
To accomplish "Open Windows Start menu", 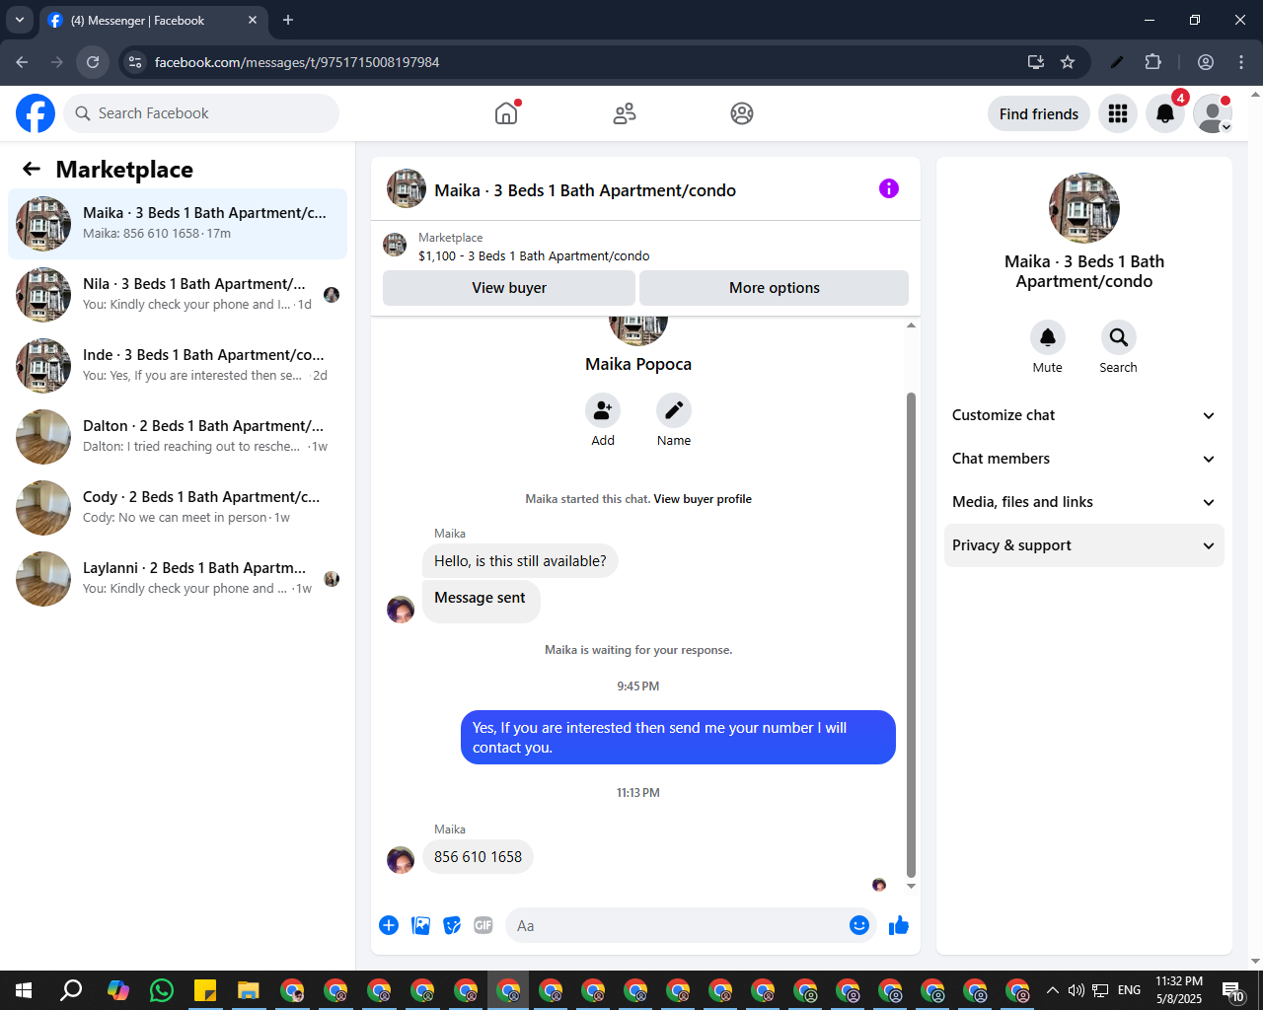I will pyautogui.click(x=24, y=990).
